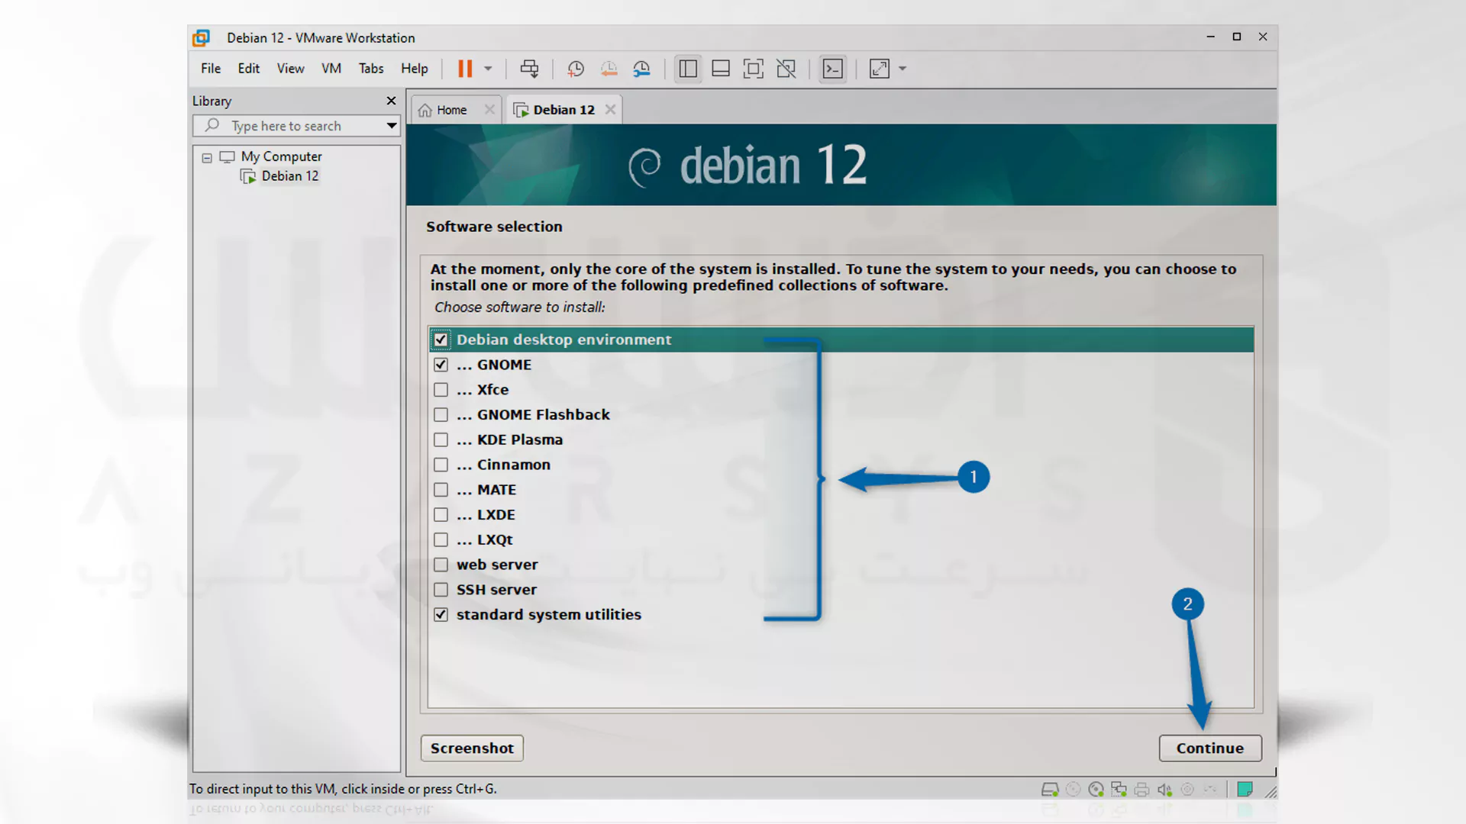This screenshot has width=1466, height=824.
Task: Click the VMware Workstation title bar logo
Action: click(201, 37)
